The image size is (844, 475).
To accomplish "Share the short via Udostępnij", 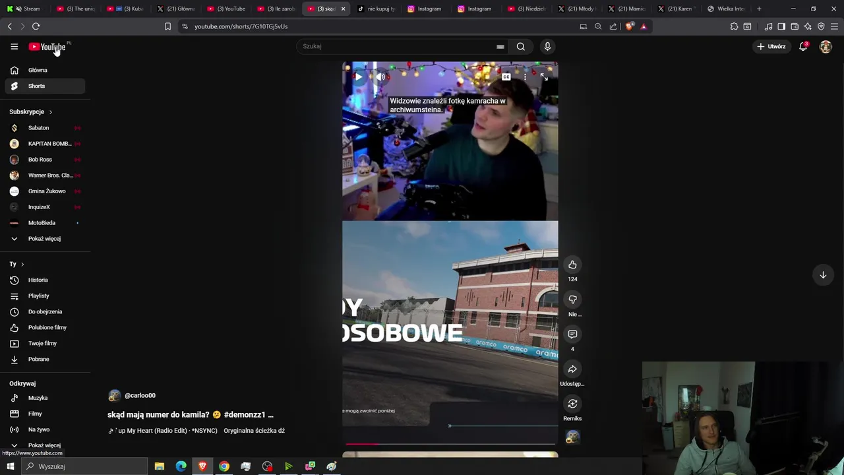I will (572, 369).
